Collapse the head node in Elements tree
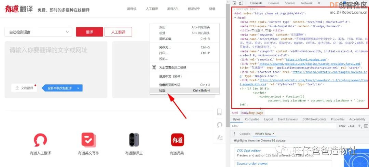Screen dimensions: 369x167 click(235, 18)
